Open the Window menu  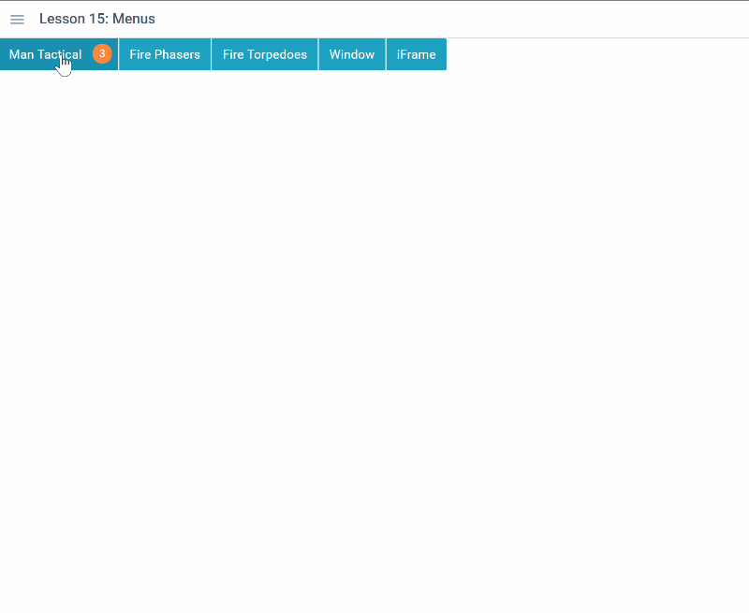coord(352,54)
